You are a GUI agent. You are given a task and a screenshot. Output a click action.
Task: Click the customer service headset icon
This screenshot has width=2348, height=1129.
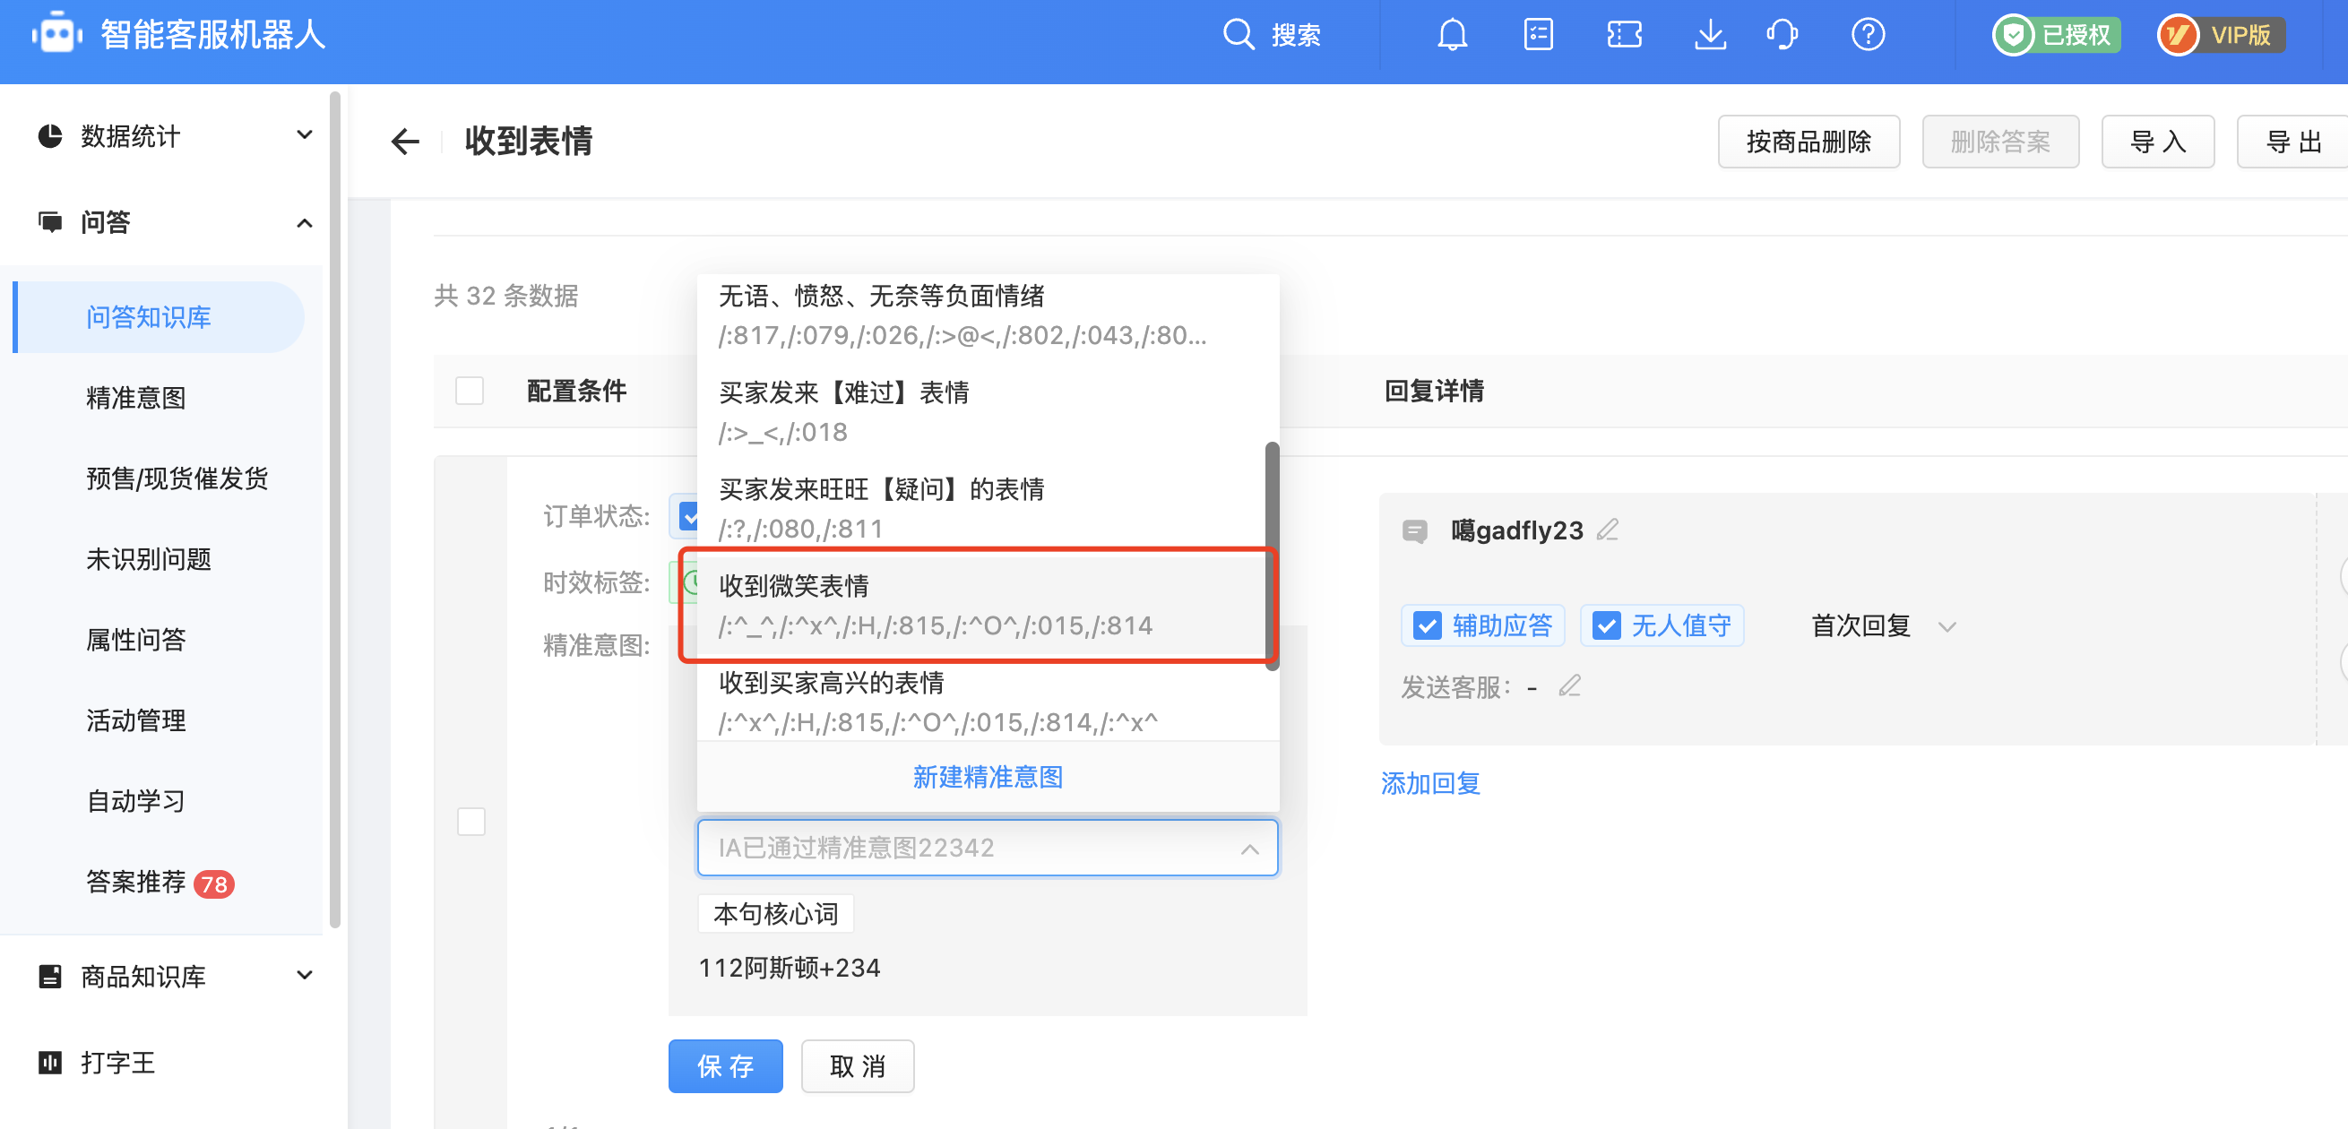[x=1782, y=35]
